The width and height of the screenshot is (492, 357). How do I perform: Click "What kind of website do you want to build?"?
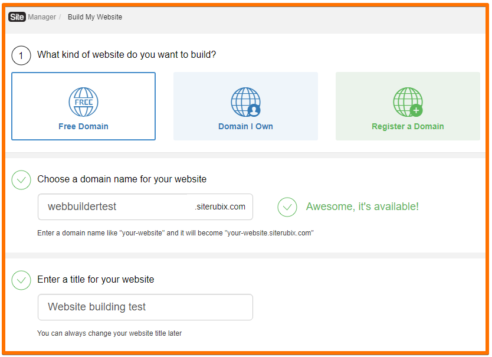click(126, 55)
